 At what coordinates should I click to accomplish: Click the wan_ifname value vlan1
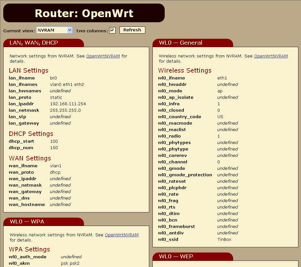56,166
